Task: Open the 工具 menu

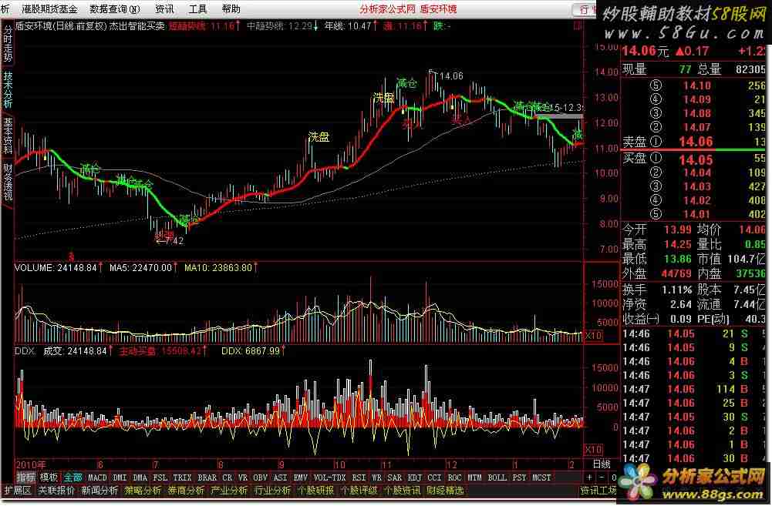Action: [198, 9]
